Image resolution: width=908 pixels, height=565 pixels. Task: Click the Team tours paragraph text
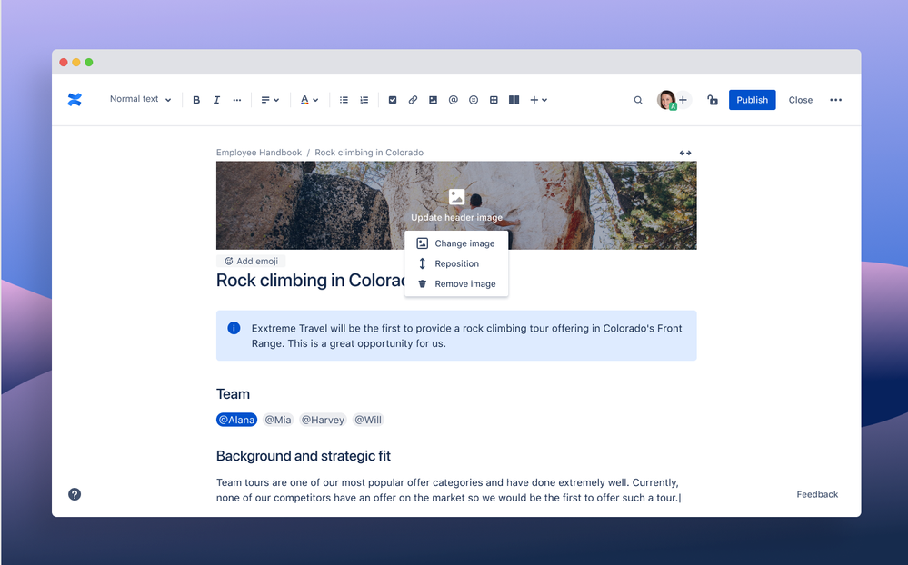coord(448,490)
